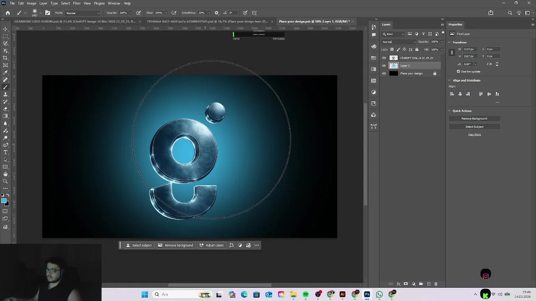The image size is (536, 301).
Task: Flip vertical in Transform section
Action: pos(497,64)
